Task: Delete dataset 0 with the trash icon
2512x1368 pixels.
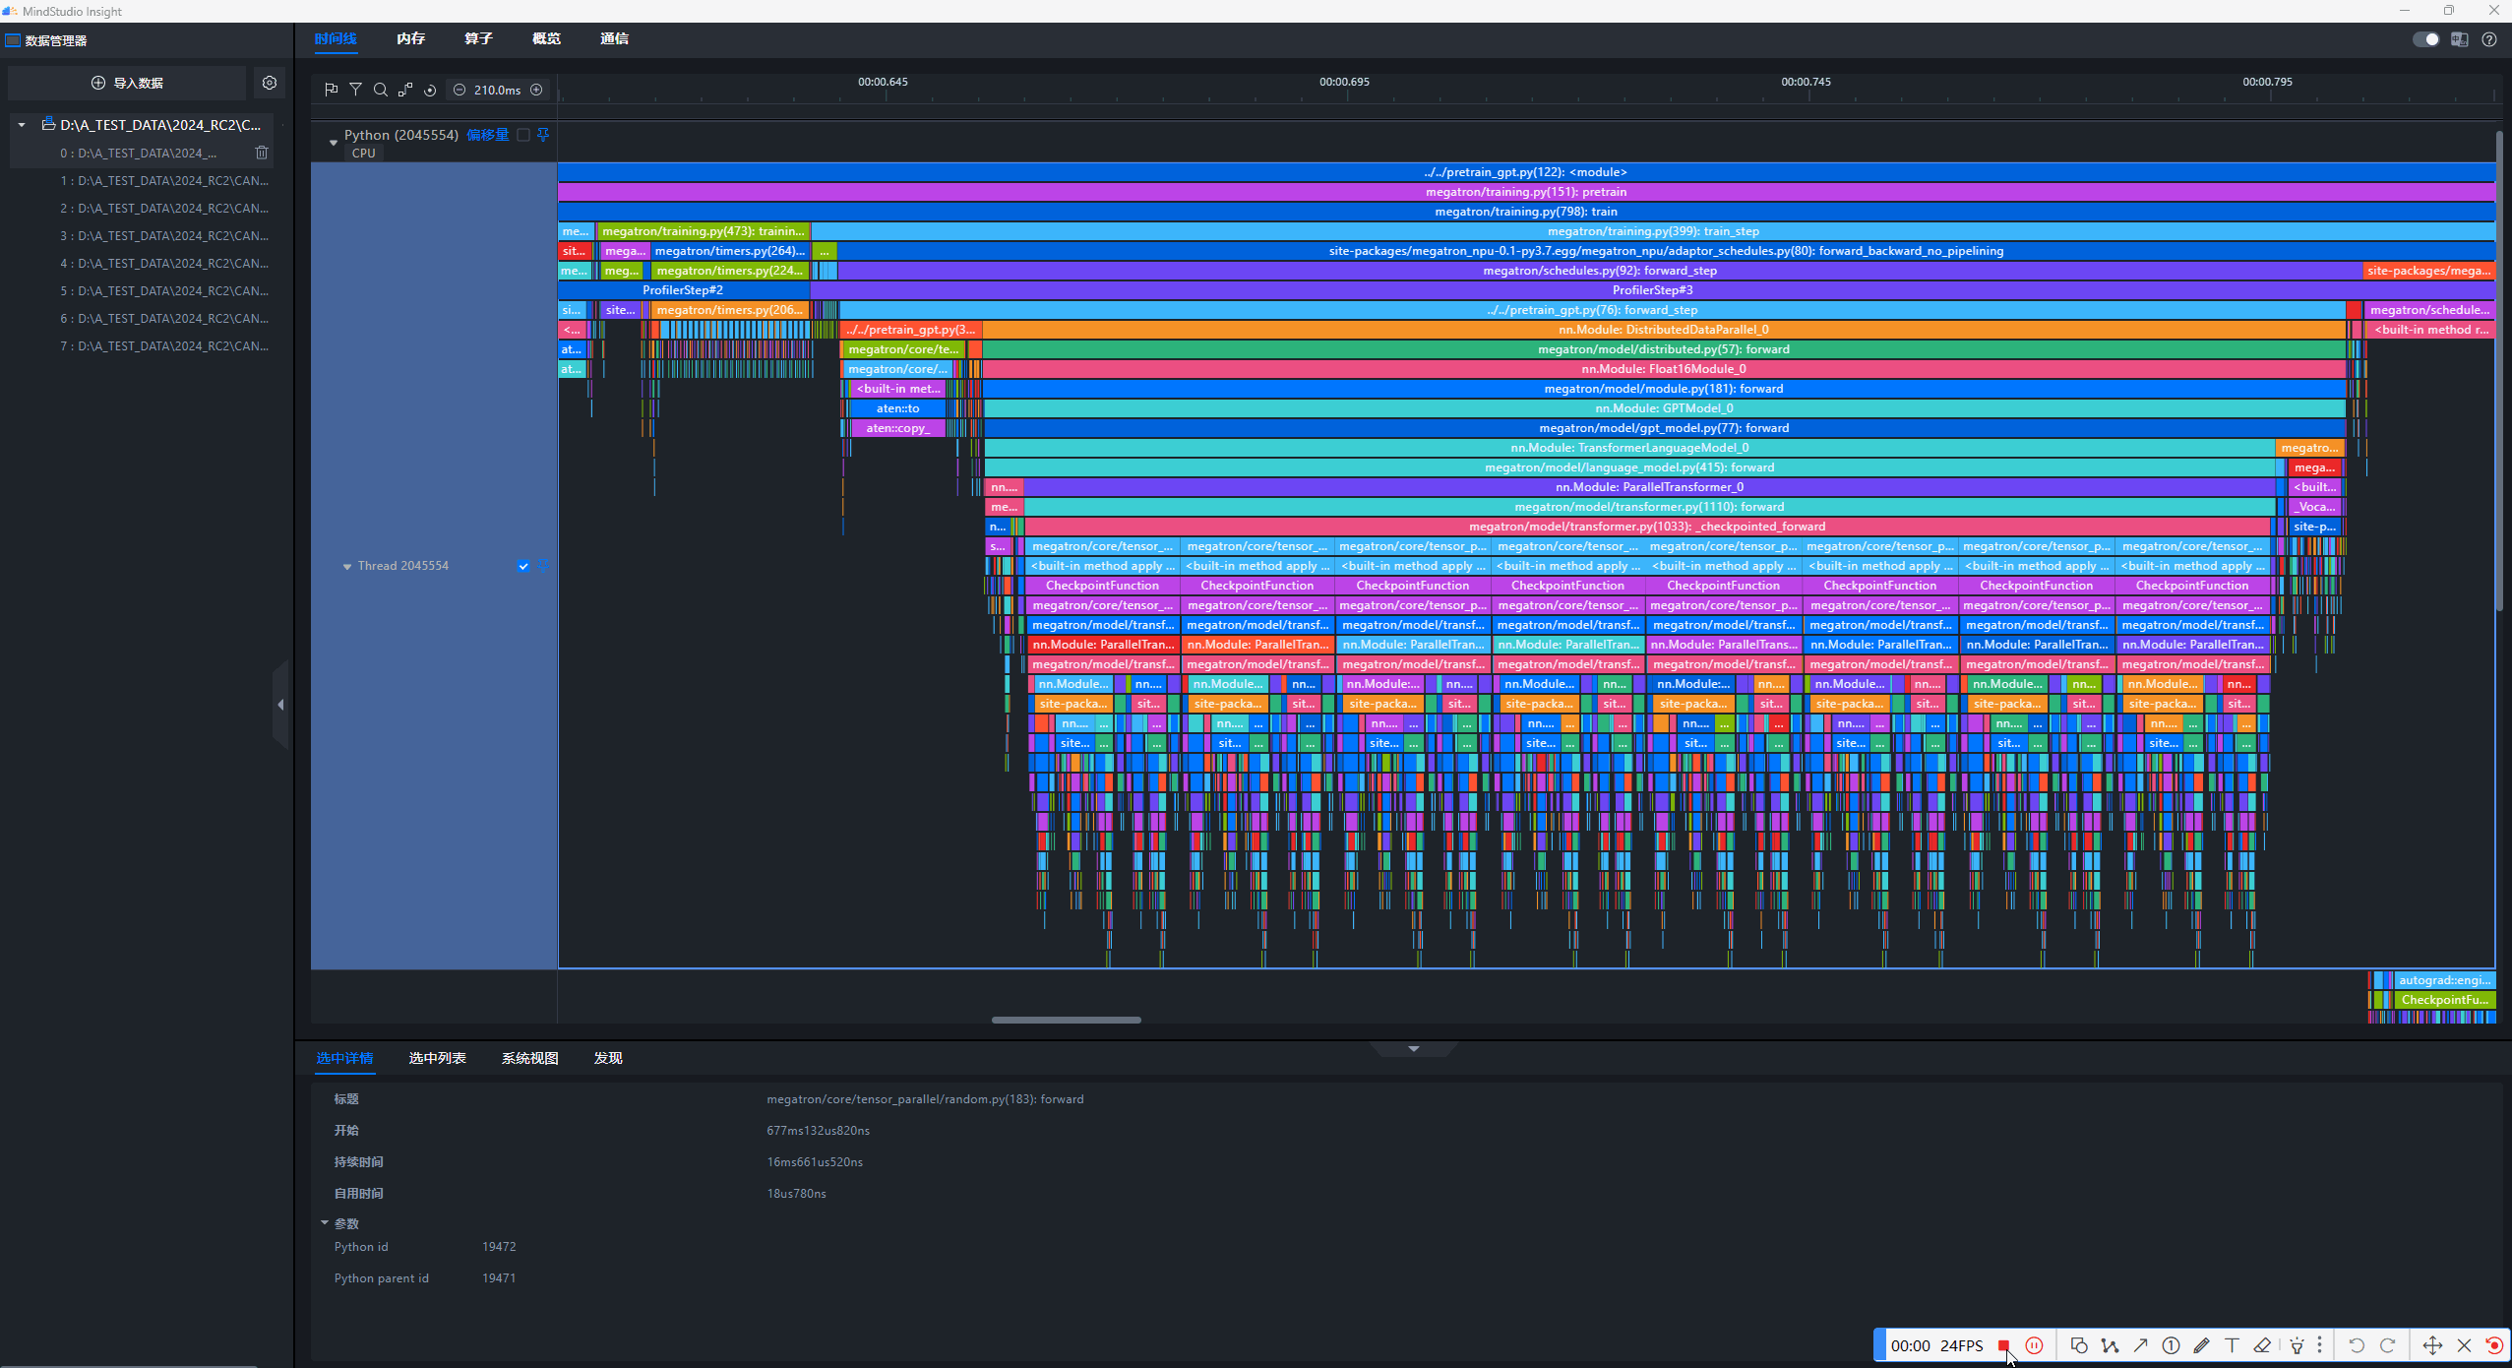Action: [262, 153]
